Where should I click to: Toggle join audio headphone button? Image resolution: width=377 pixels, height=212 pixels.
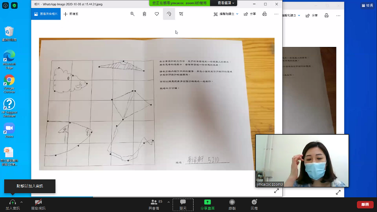coord(13,204)
